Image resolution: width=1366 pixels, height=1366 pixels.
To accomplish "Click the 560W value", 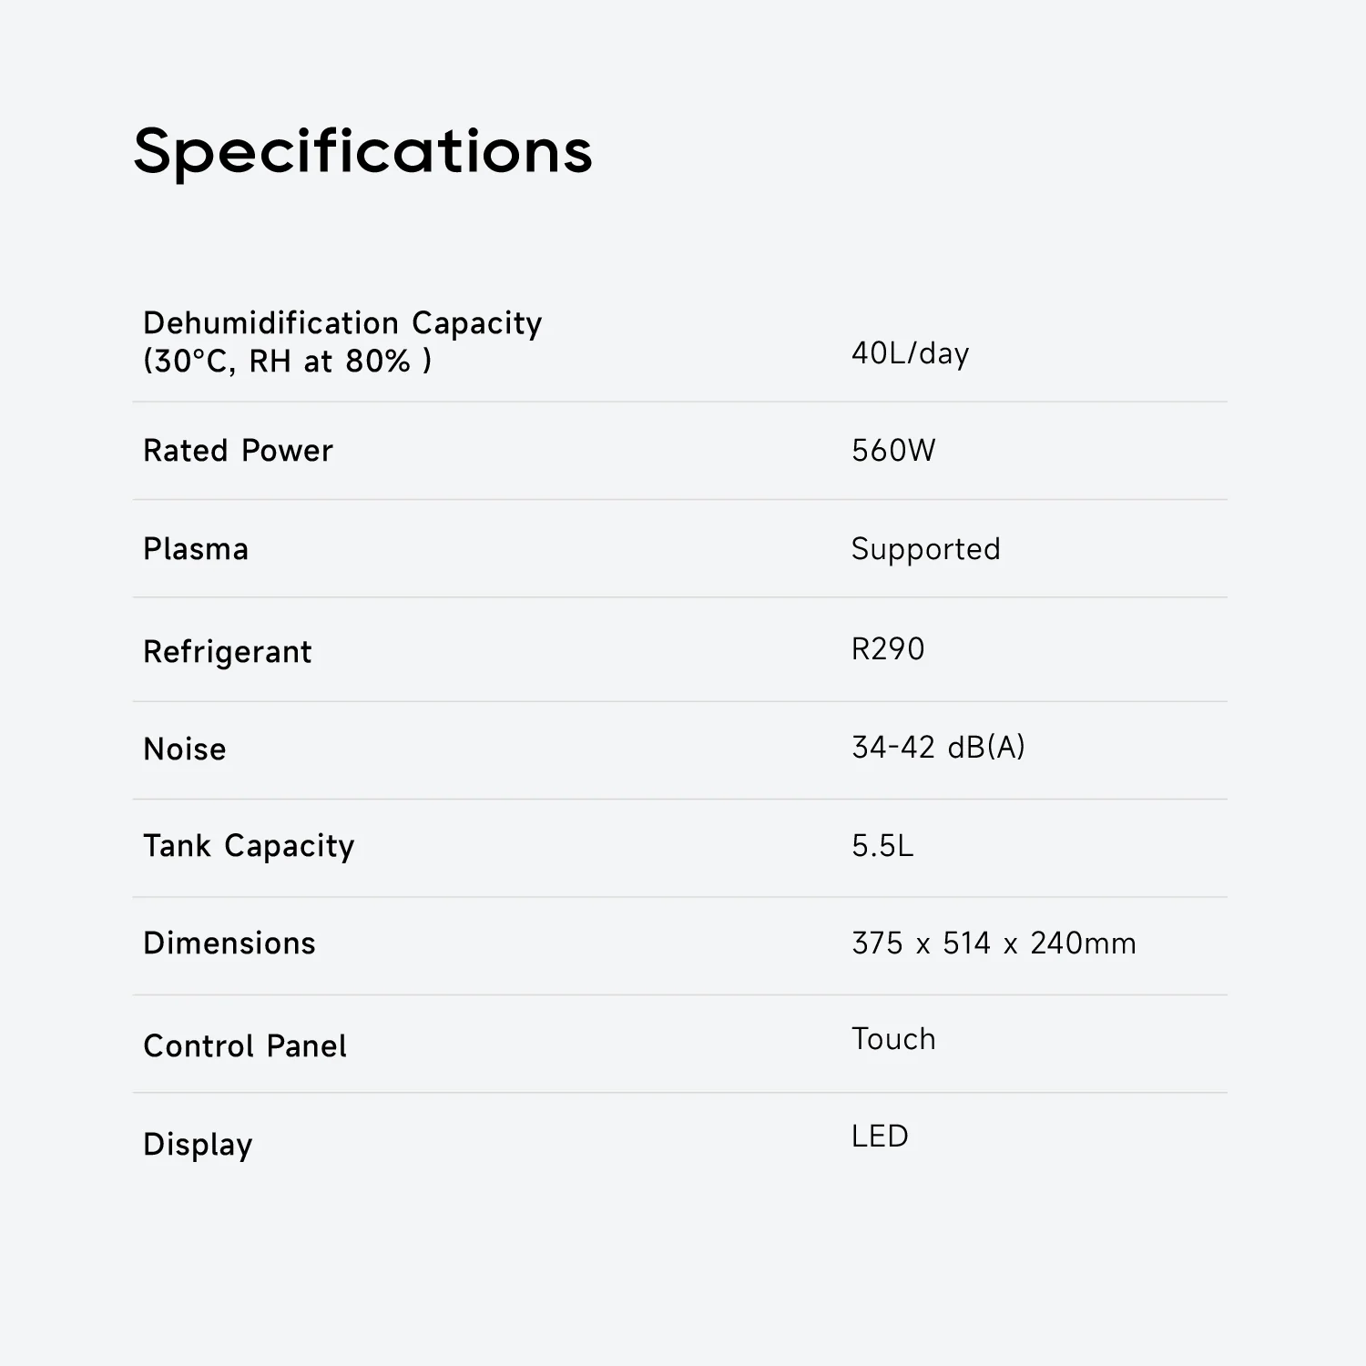I will [893, 451].
